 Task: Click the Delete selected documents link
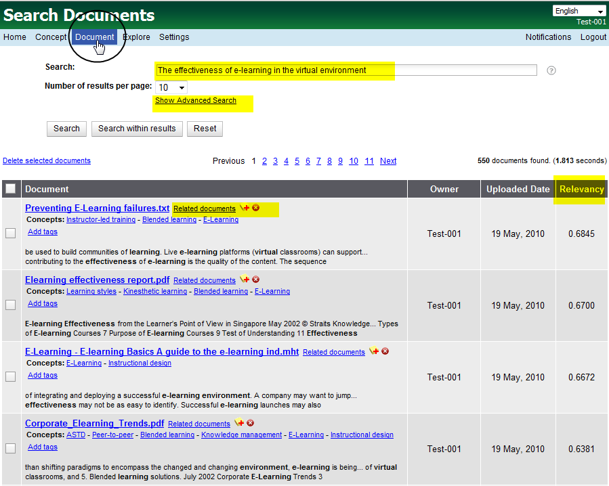coord(47,161)
